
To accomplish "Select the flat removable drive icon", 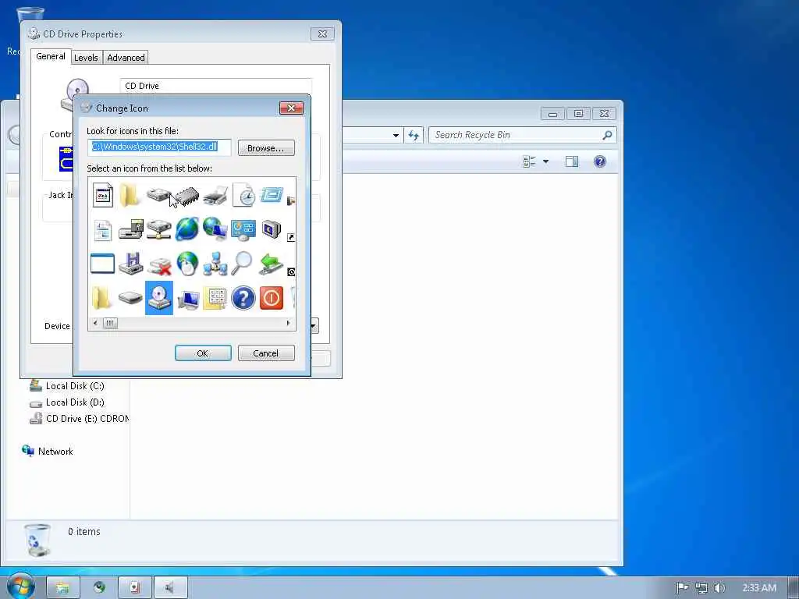I will pyautogui.click(x=130, y=297).
